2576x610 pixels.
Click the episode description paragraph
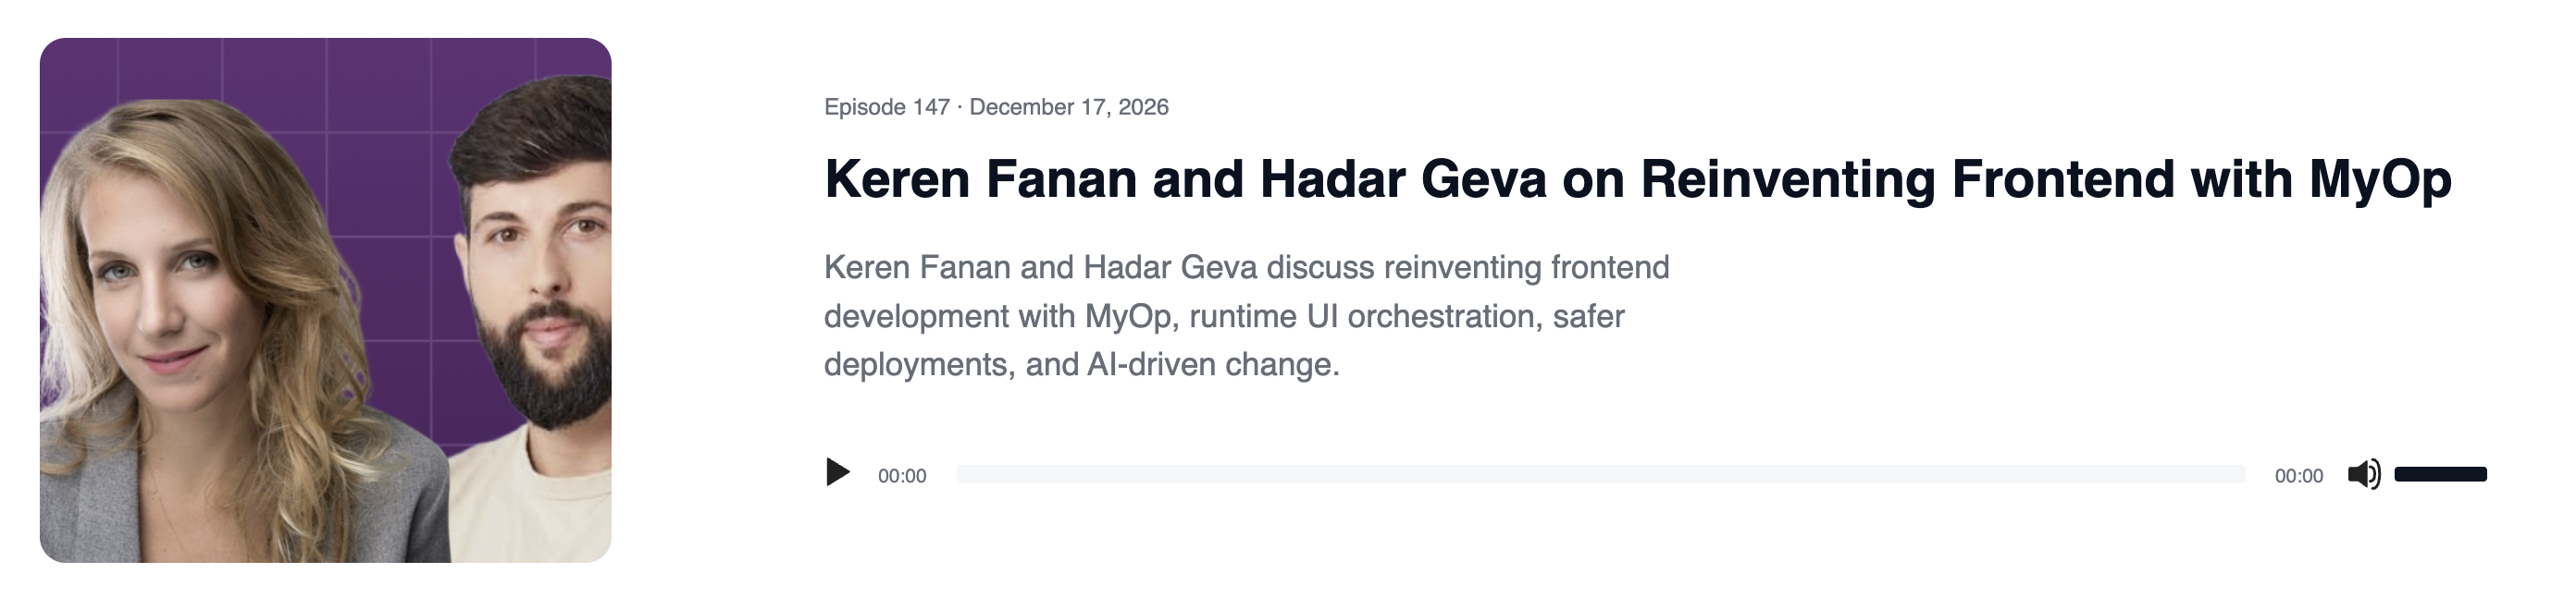(1246, 315)
